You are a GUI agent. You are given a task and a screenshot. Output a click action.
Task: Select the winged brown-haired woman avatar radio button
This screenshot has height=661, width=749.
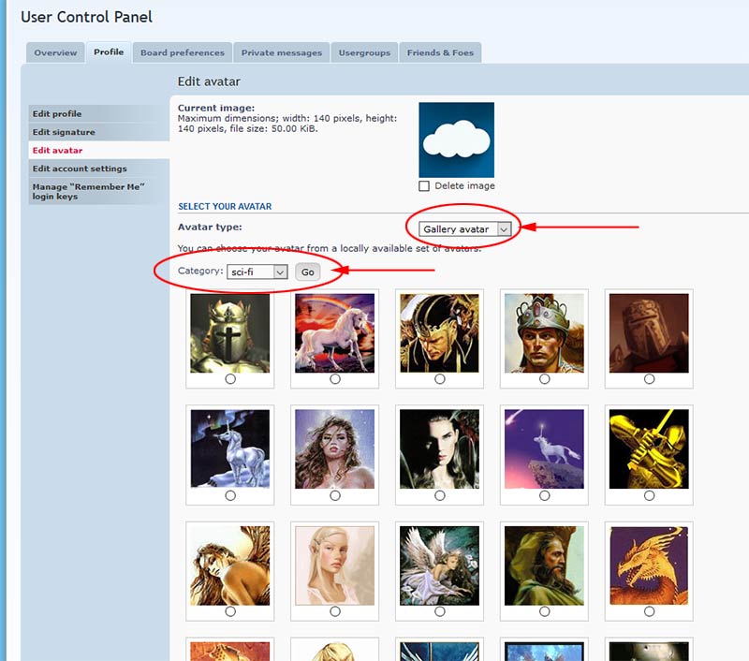coord(230,611)
